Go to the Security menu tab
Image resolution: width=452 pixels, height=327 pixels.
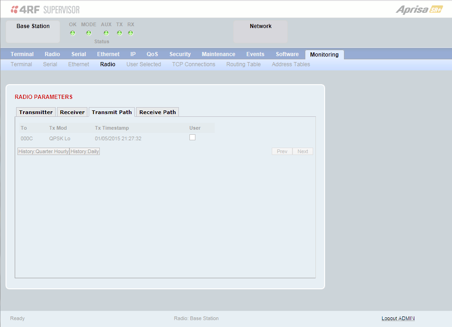click(x=180, y=54)
